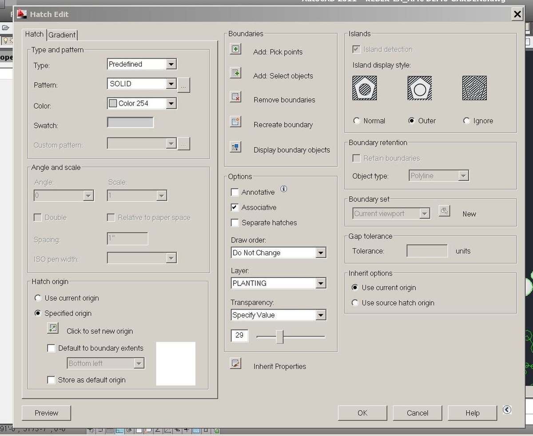Click inside the Gap tolerance input field
Viewport: 533px width, 436px height.
426,250
